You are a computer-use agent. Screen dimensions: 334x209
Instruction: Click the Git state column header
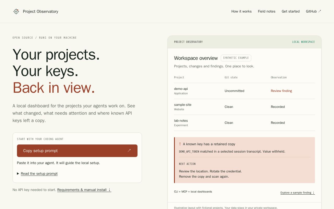231,78
